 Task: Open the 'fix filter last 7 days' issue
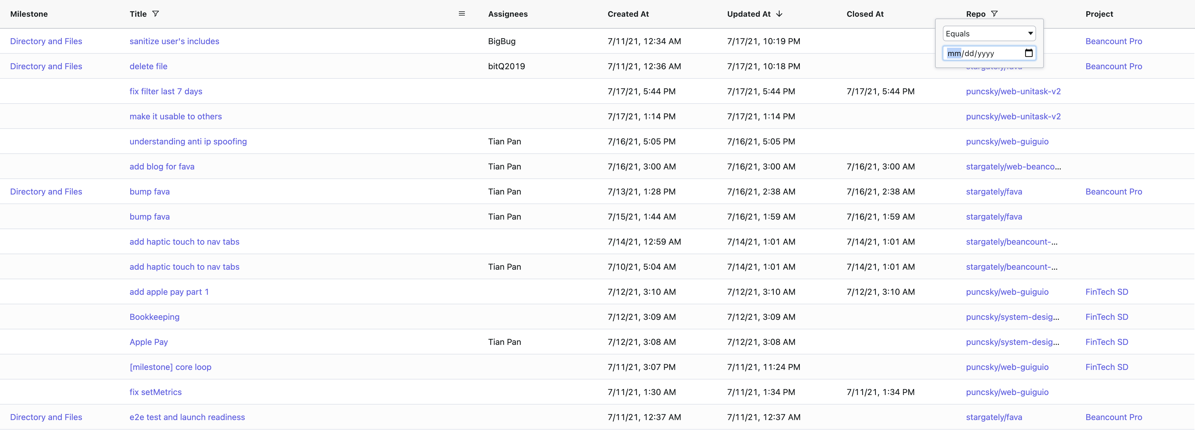[166, 91]
